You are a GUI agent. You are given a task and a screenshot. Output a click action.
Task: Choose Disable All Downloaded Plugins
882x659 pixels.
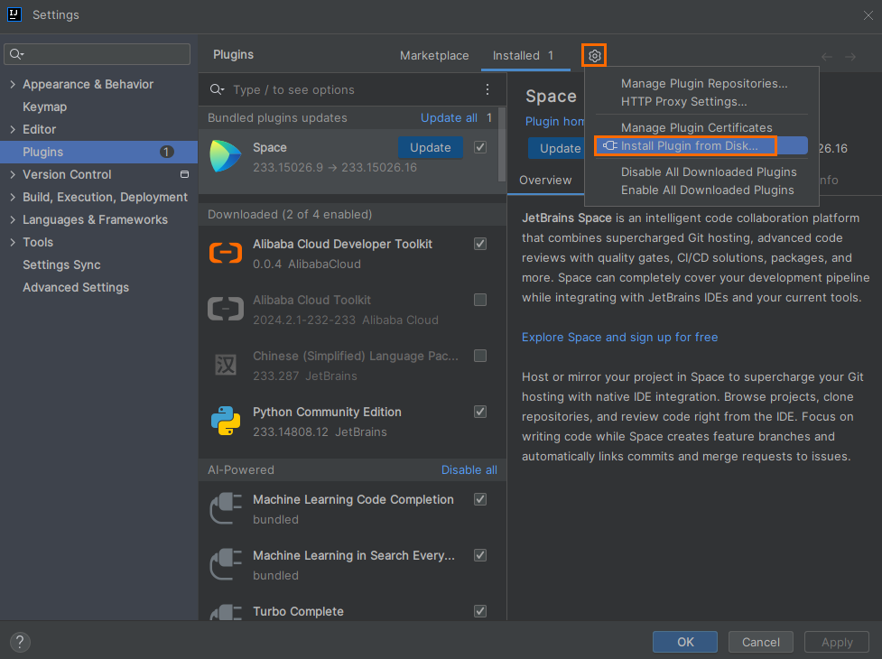pos(709,172)
